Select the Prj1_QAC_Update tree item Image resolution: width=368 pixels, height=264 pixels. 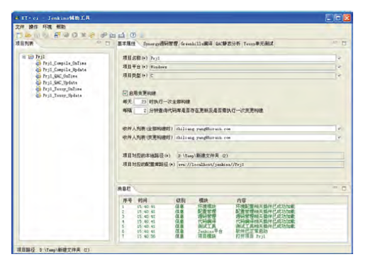tap(60, 82)
